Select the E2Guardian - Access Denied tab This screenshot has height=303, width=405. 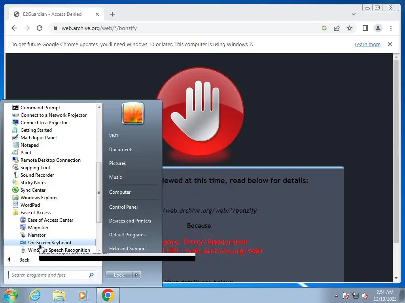tap(52, 14)
